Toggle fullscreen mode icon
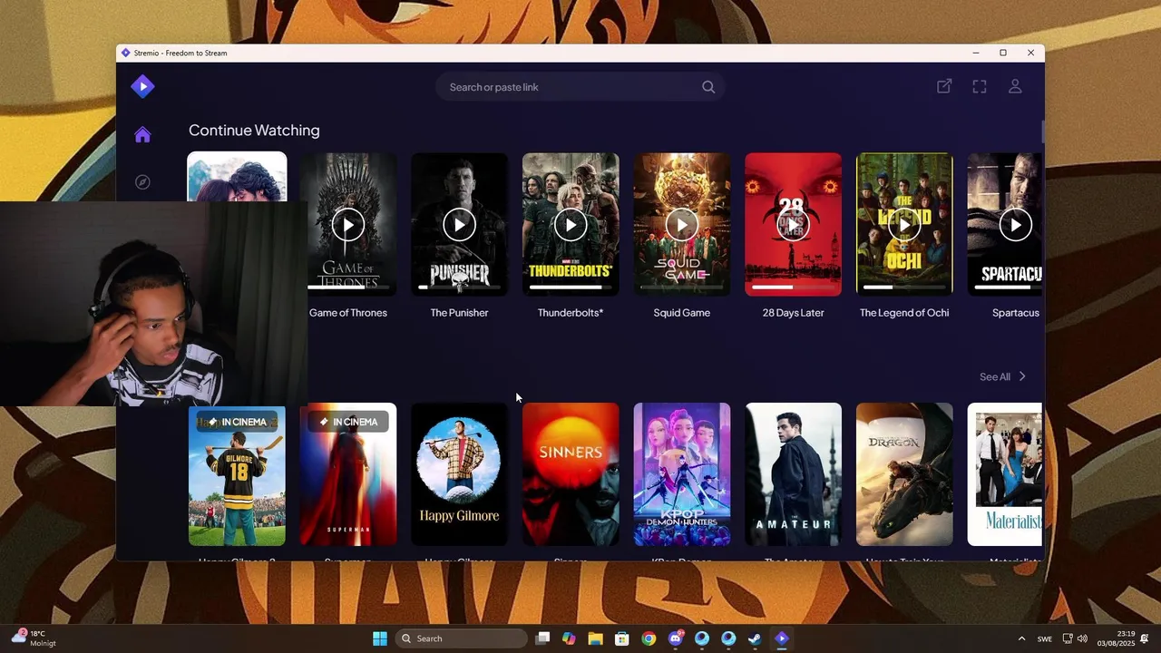This screenshot has height=653, width=1161. [x=980, y=86]
